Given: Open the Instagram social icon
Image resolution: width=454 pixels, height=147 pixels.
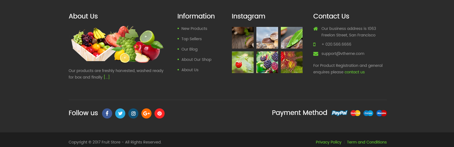Looking at the screenshot, I should coord(133,113).
